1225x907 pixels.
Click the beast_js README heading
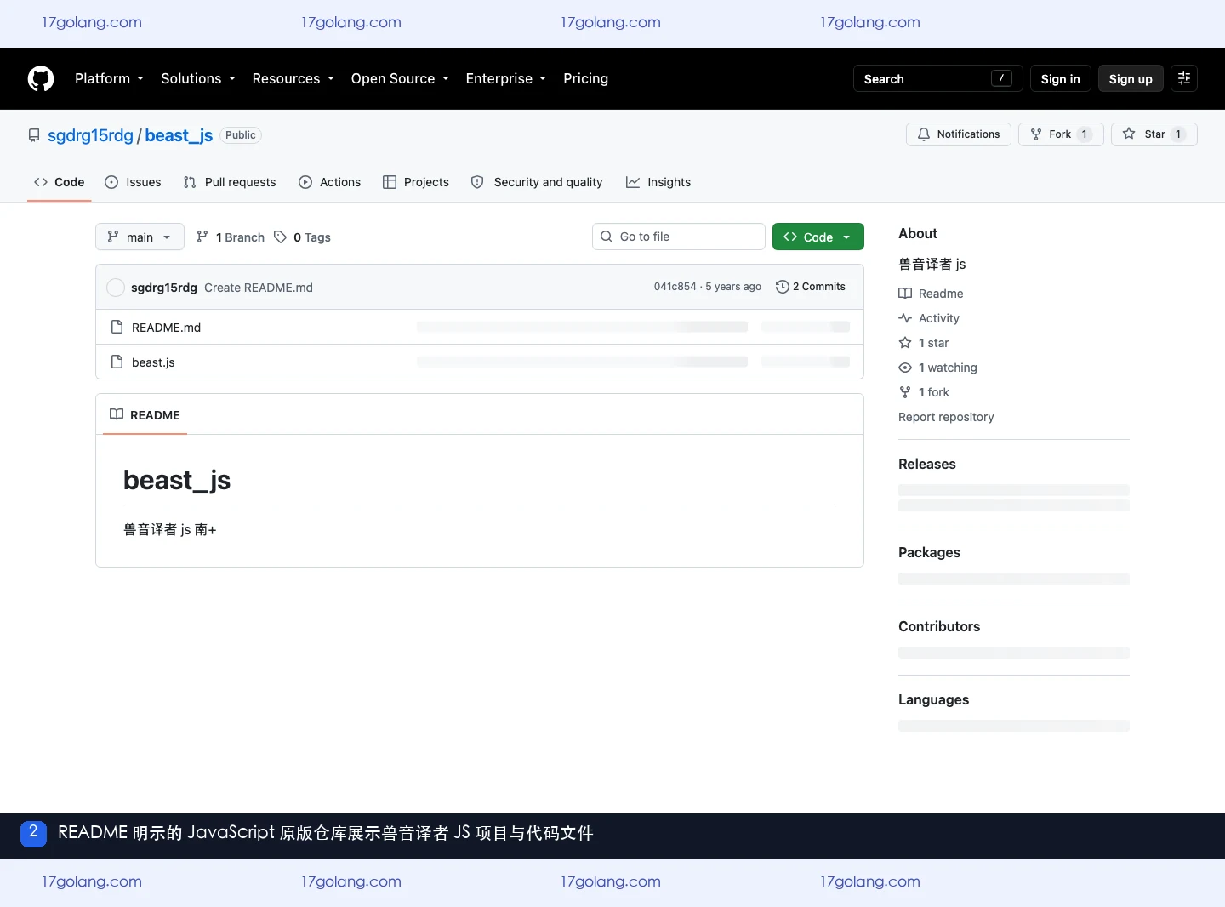[x=177, y=481]
